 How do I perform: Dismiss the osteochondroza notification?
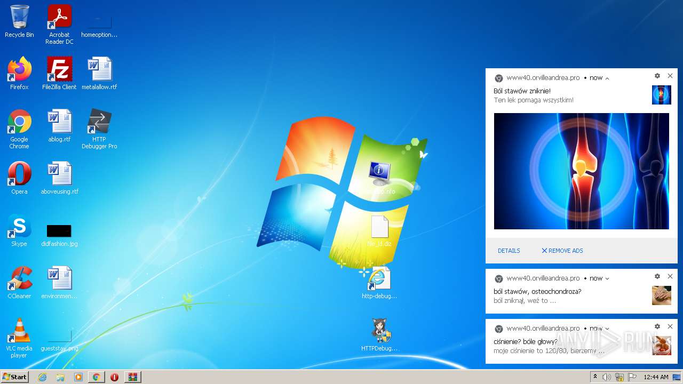(x=670, y=276)
